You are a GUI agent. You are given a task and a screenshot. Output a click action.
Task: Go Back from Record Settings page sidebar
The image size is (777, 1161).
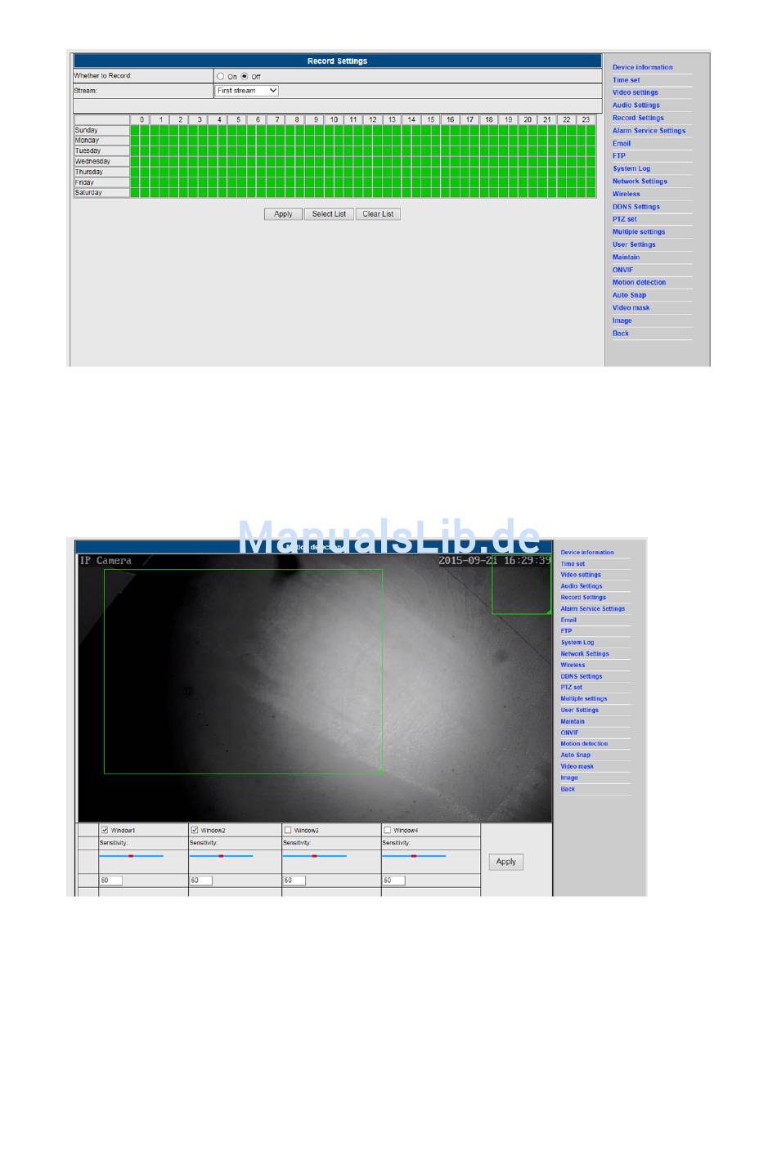621,333
